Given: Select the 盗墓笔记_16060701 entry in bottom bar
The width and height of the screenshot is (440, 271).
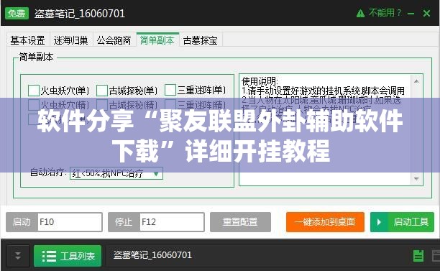Looking at the screenshot, I should [x=152, y=255].
